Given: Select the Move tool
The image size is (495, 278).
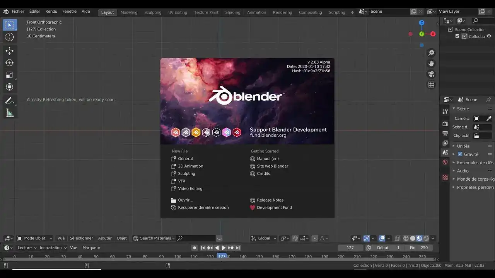Looking at the screenshot, I should pos(10,50).
